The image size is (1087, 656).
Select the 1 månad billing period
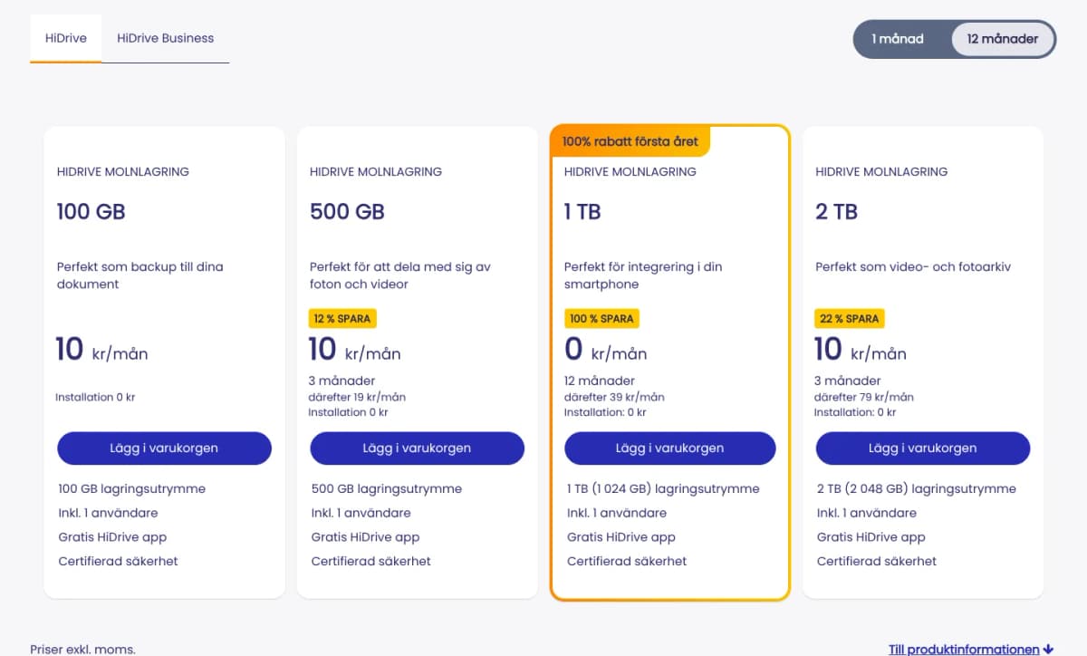coord(898,39)
